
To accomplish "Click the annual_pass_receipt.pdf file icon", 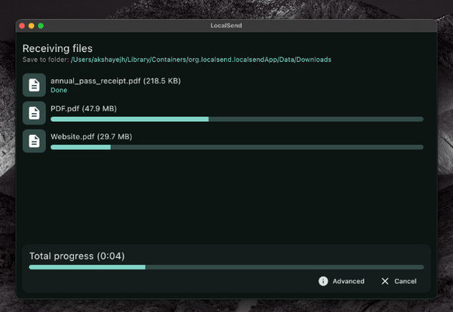I will [34, 85].
